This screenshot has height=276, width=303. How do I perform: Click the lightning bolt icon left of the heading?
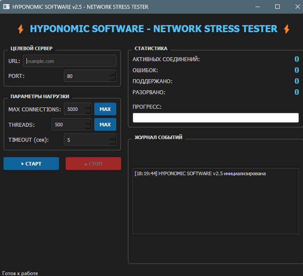click(x=21, y=29)
